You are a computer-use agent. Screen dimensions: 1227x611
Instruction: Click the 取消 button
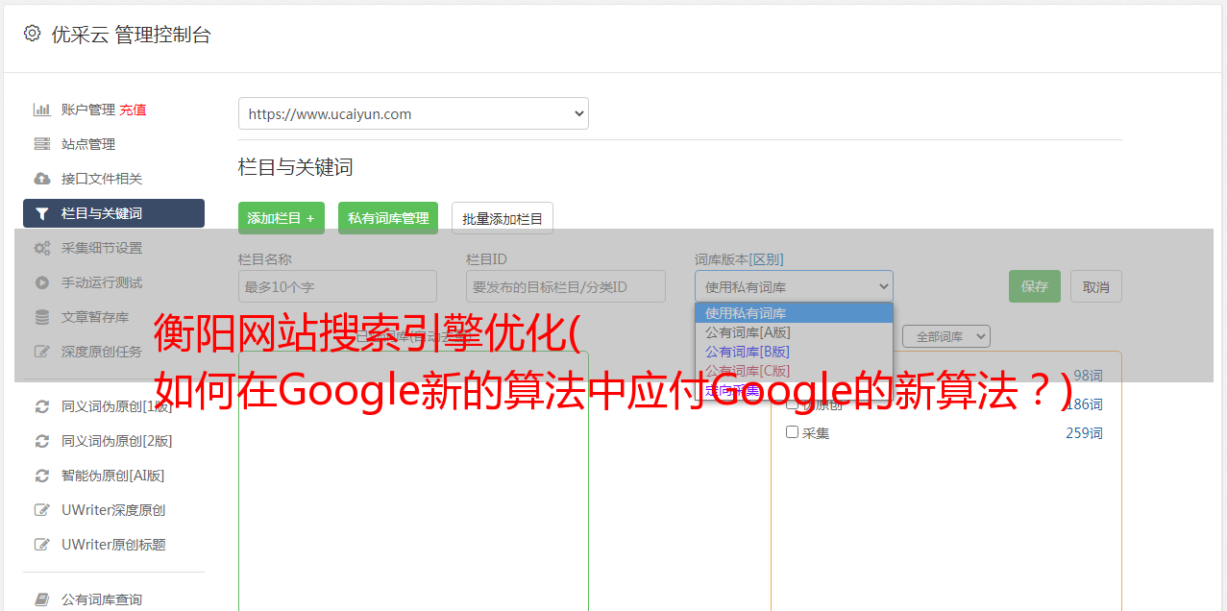(x=1096, y=286)
